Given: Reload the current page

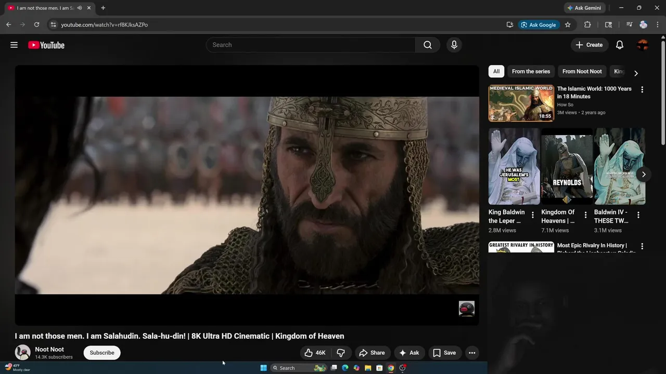Looking at the screenshot, I should (36, 24).
